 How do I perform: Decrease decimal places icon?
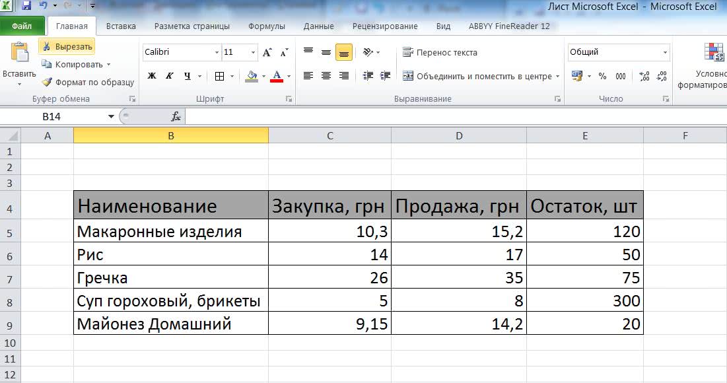pos(662,76)
